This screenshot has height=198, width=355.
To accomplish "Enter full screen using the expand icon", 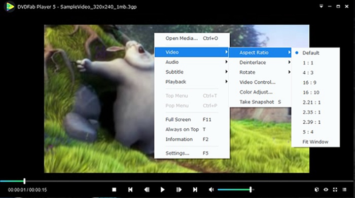I will (x=335, y=189).
